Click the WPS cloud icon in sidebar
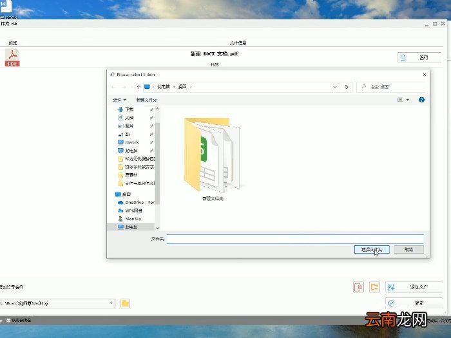Viewport: 451px width, 338px height. (x=120, y=211)
